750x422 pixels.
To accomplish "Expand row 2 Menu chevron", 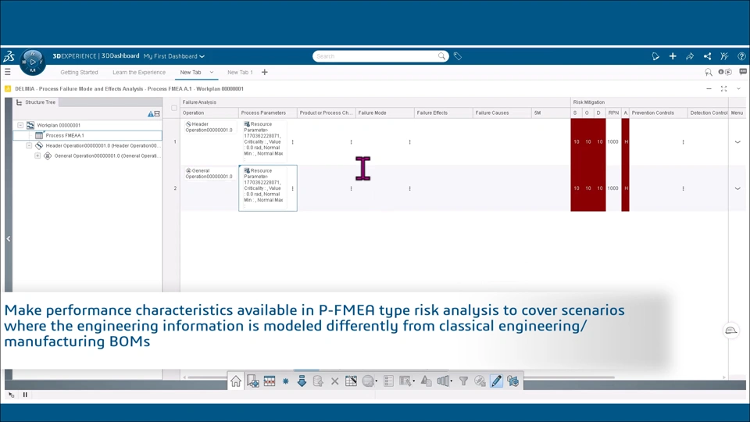I will click(737, 188).
